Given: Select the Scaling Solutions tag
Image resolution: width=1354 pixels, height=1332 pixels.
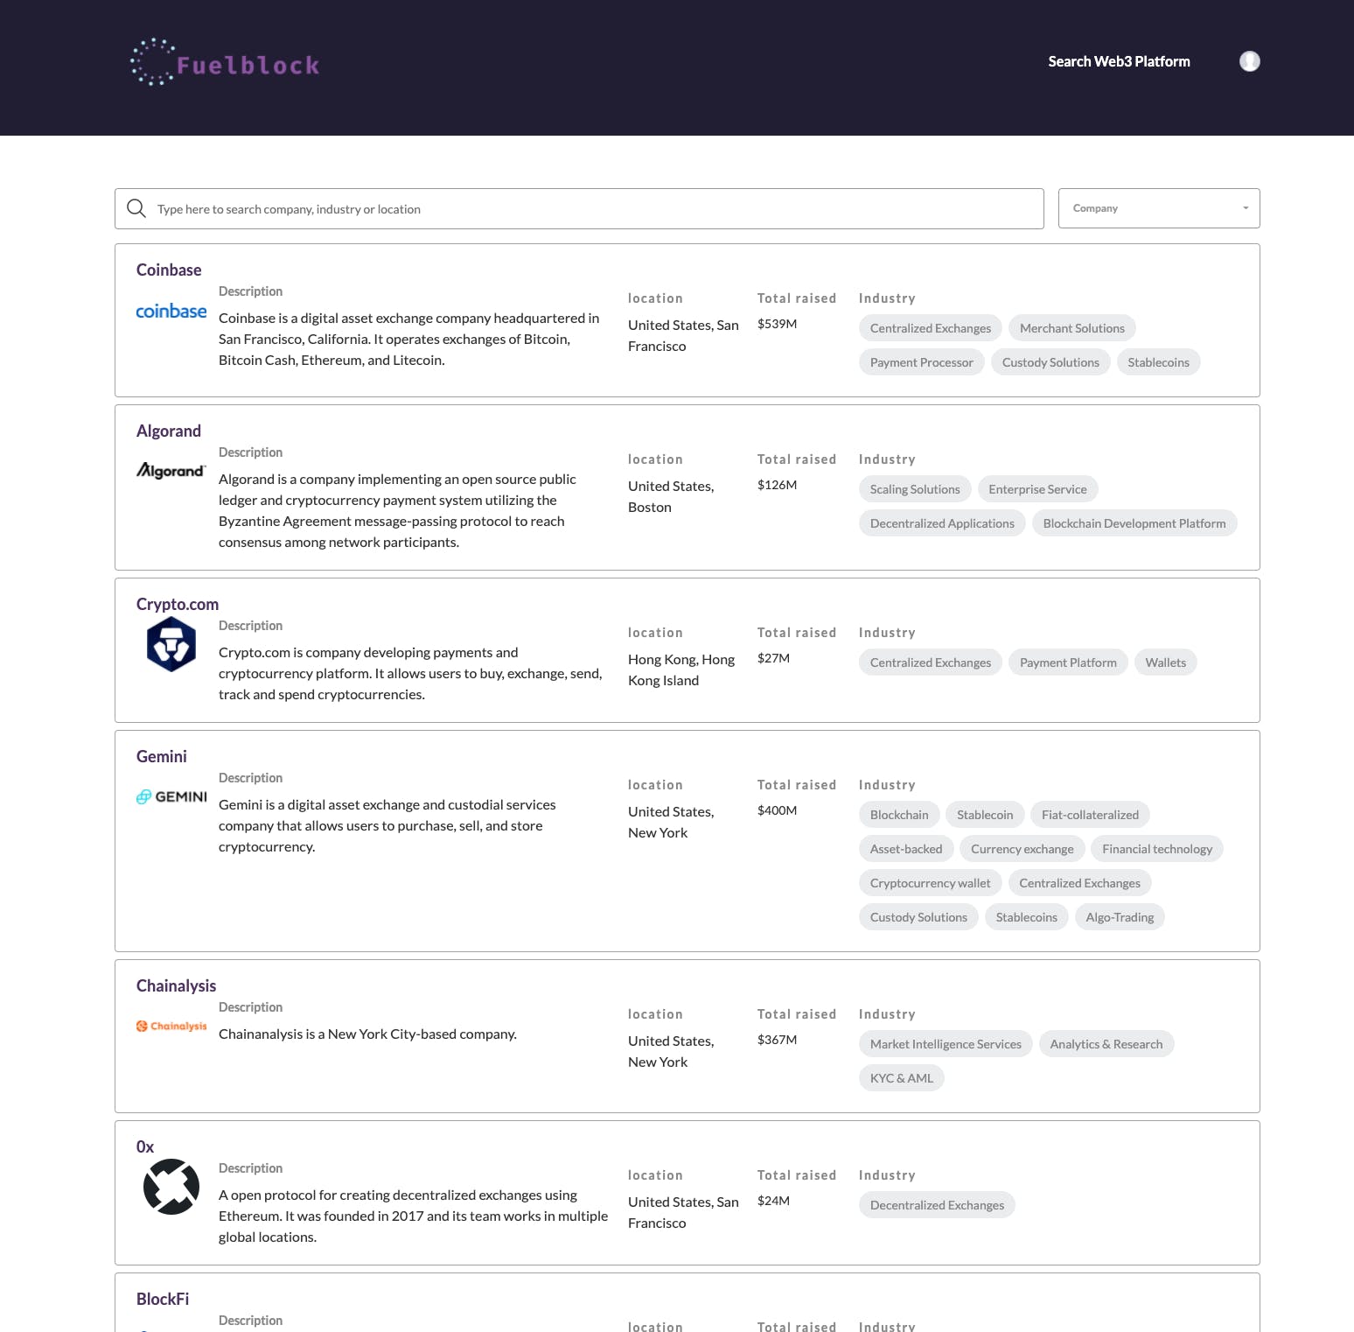Looking at the screenshot, I should click(915, 489).
